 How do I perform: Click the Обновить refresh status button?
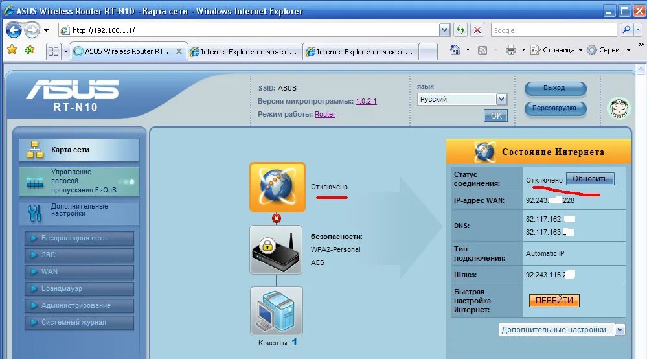(x=590, y=179)
